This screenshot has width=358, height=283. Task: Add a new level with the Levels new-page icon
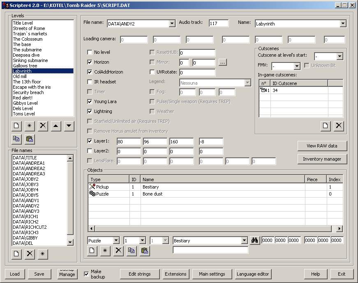[x=16, y=126]
